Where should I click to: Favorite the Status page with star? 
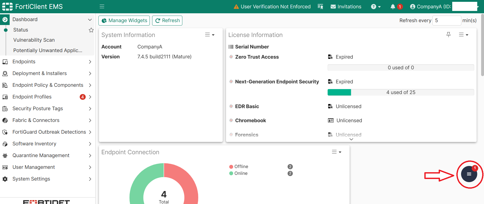[x=91, y=30]
